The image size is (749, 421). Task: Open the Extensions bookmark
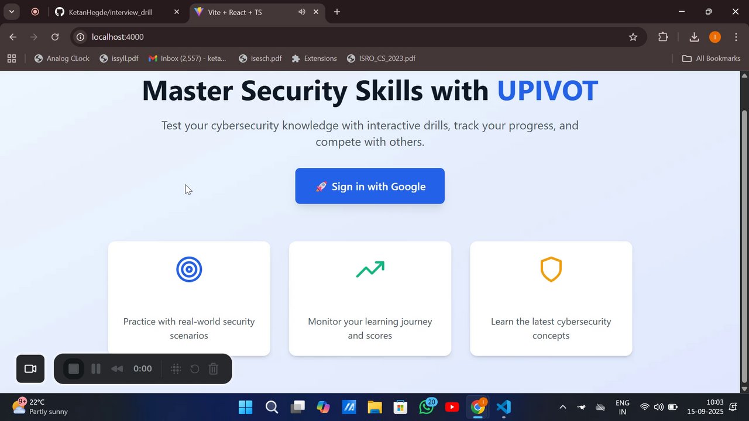(x=314, y=58)
